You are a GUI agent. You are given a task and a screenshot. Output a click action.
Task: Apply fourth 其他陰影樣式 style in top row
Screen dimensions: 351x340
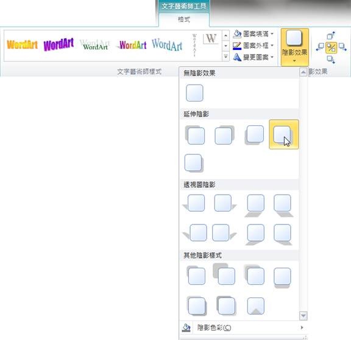282,277
